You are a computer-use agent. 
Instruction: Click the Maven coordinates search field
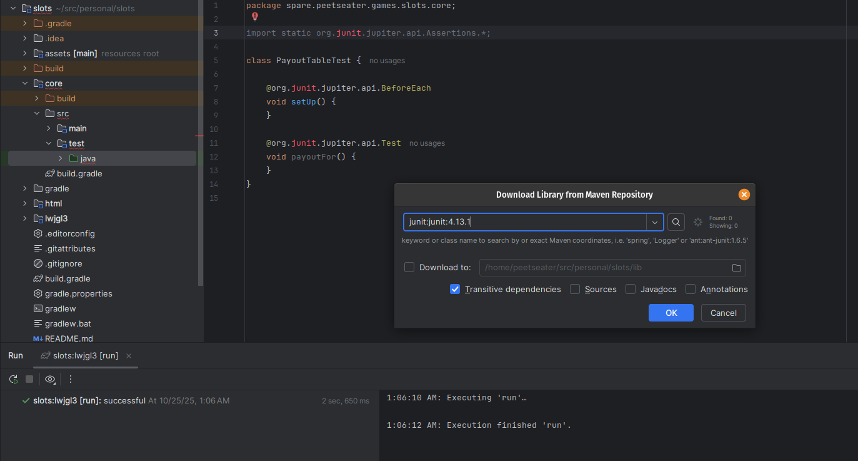coord(524,222)
